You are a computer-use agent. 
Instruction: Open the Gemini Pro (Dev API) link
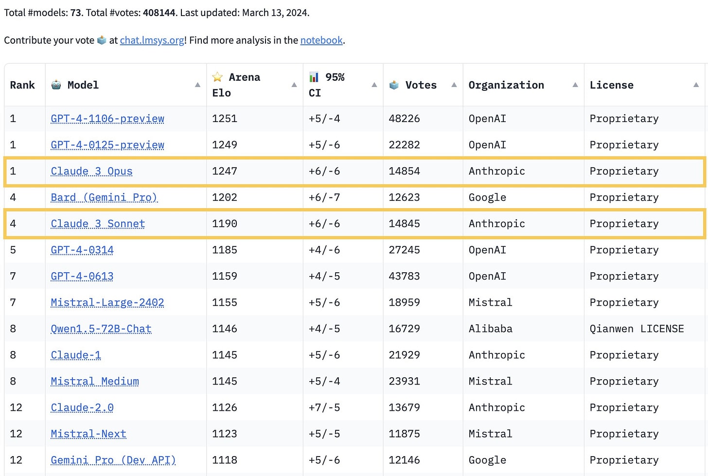(113, 460)
